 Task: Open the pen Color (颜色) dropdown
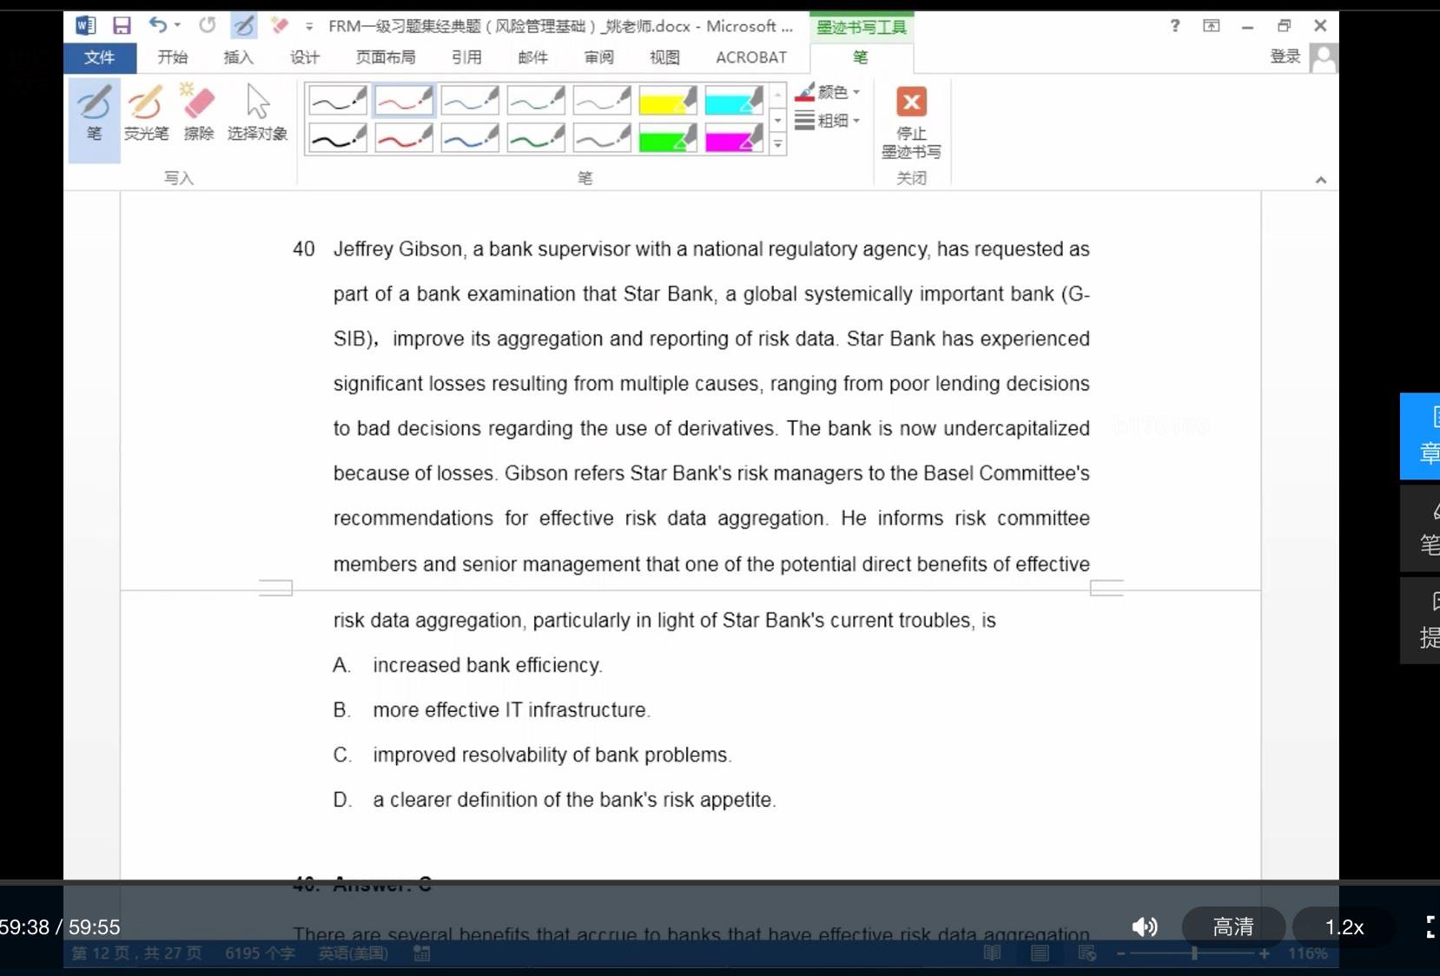[828, 91]
